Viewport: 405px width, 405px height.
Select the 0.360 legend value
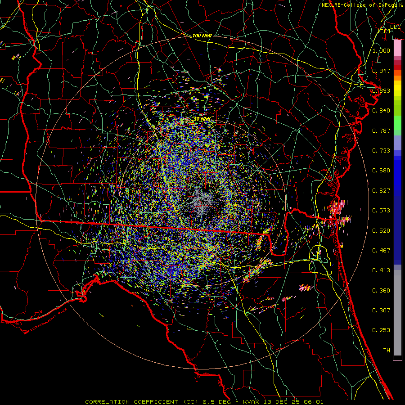(381, 291)
